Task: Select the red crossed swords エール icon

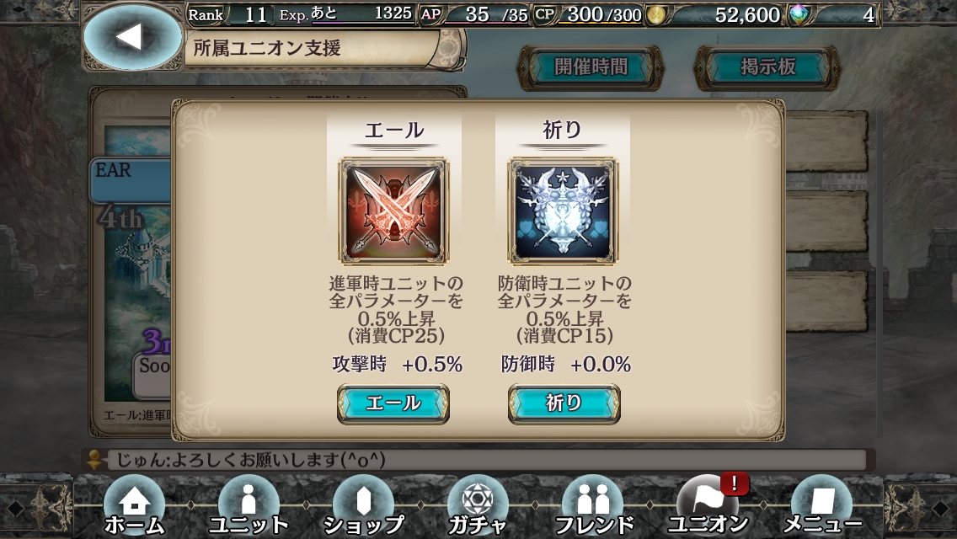Action: tap(393, 211)
